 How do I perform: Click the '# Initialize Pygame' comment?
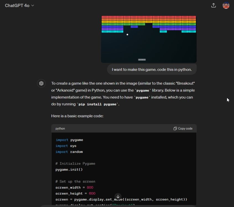click(75, 164)
